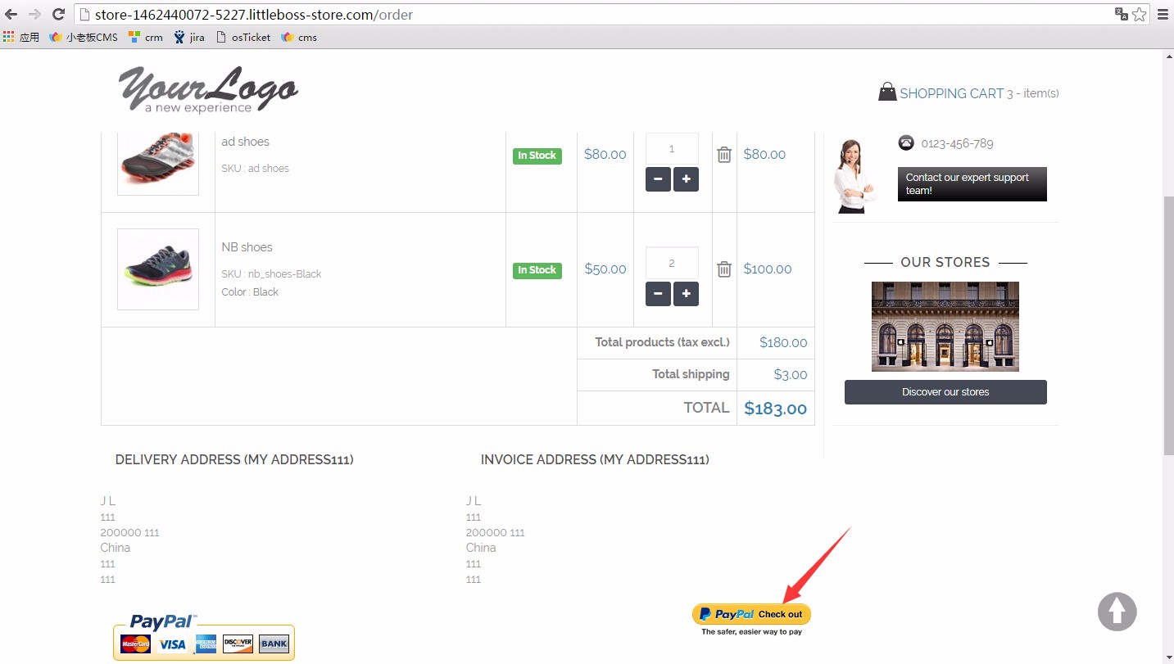Remove NB shoes with trash icon

[724, 269]
